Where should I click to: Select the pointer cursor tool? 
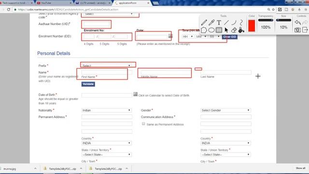pos(226,30)
